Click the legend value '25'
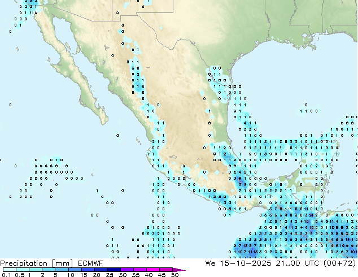 point(110,275)
